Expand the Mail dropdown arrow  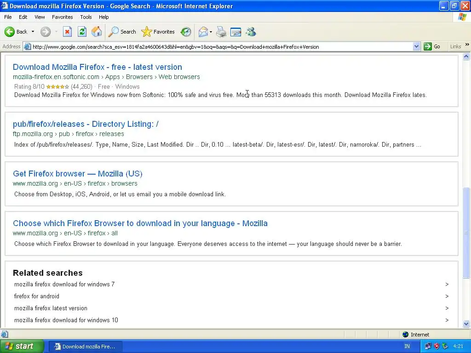211,32
